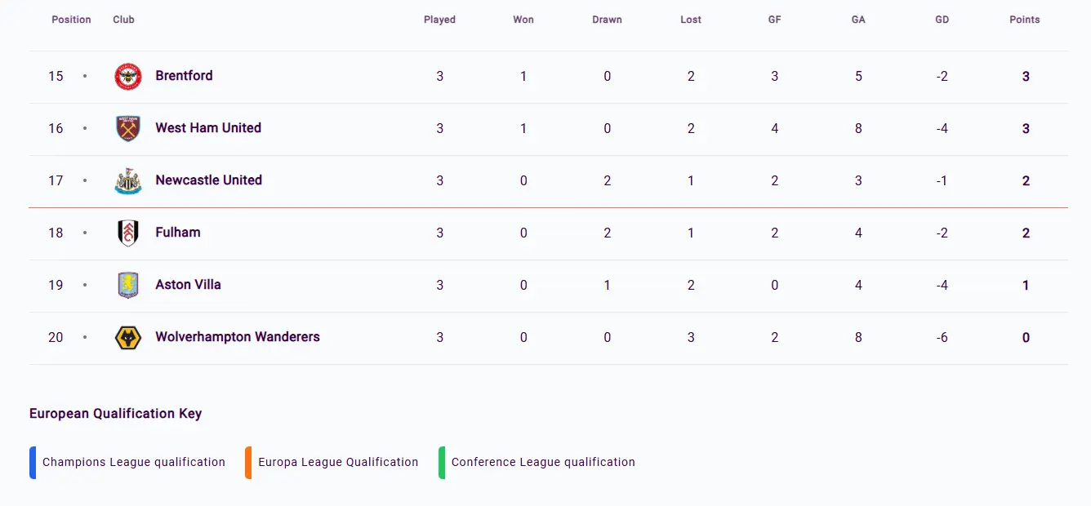Click position number 18 in Fulham's row
The height and width of the screenshot is (506, 1091).
(x=56, y=233)
